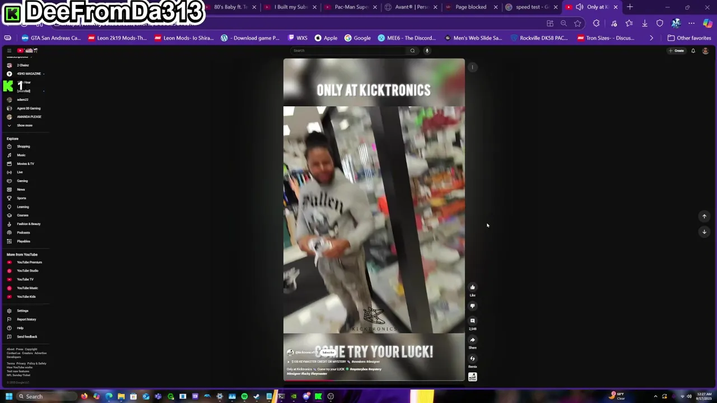Go to next Short with down arrow

pos(704,232)
